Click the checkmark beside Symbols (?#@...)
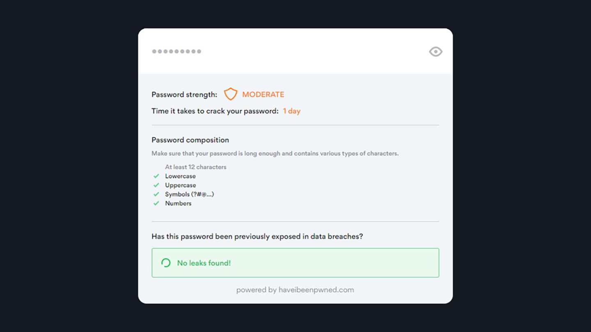The height and width of the screenshot is (332, 591). pyautogui.click(x=156, y=194)
